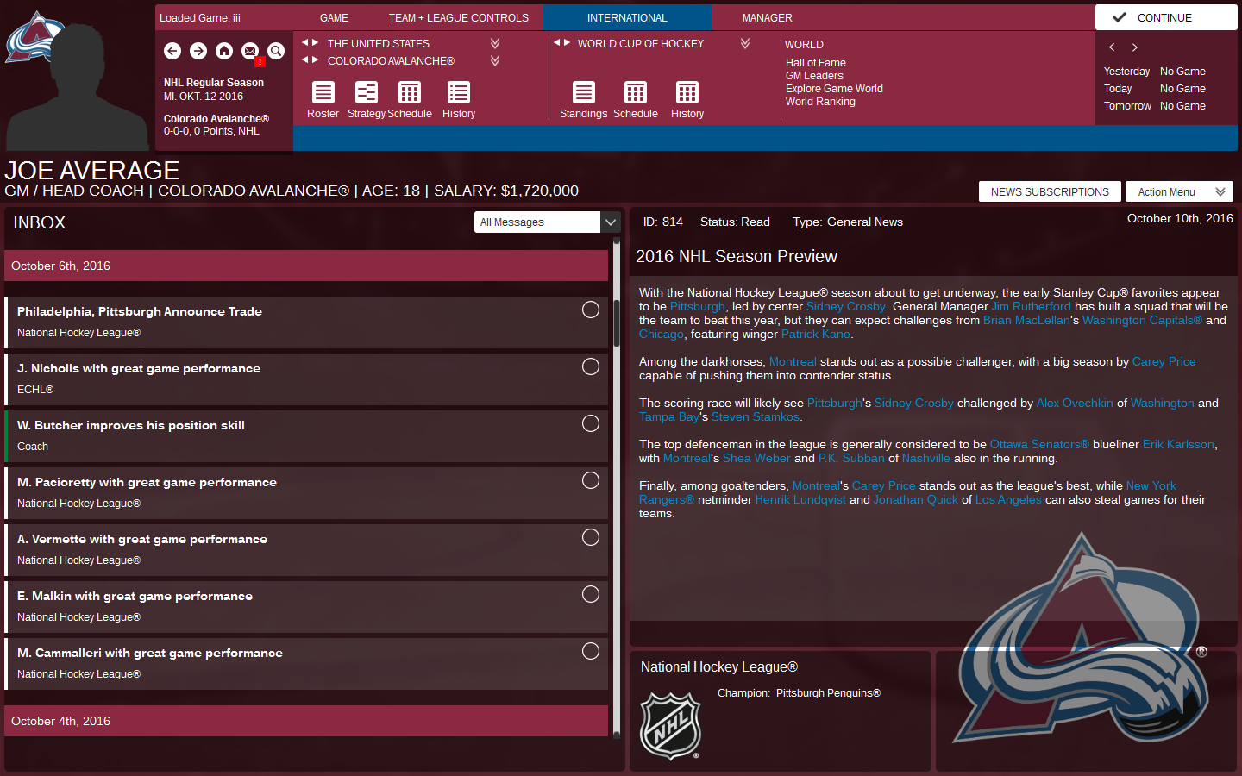The width and height of the screenshot is (1242, 776).
Task: Click Champion Pittsburgh Penguins text
Action: [x=799, y=693]
